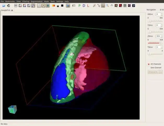The width and height of the screenshot is (164, 126).
Task: Click the blue D toolbar icon
Action: coord(84,6)
